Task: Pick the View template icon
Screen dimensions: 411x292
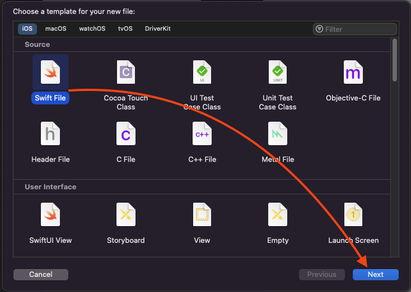Action: [202, 214]
